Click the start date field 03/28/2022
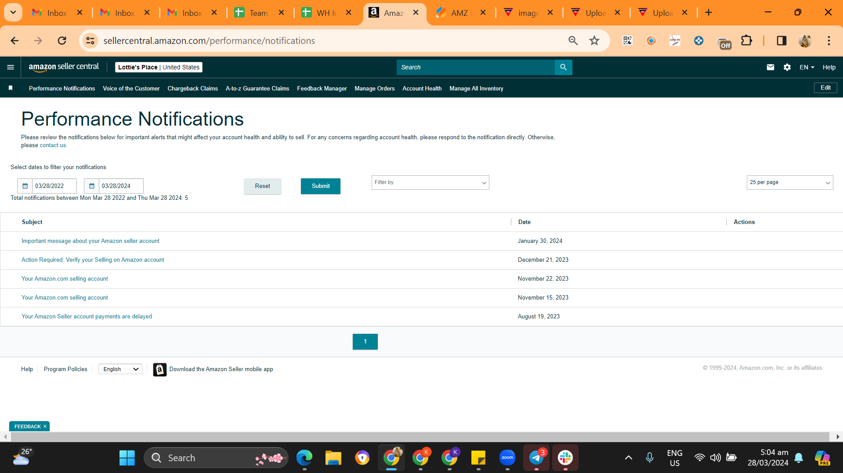The height and width of the screenshot is (473, 843). 54,186
